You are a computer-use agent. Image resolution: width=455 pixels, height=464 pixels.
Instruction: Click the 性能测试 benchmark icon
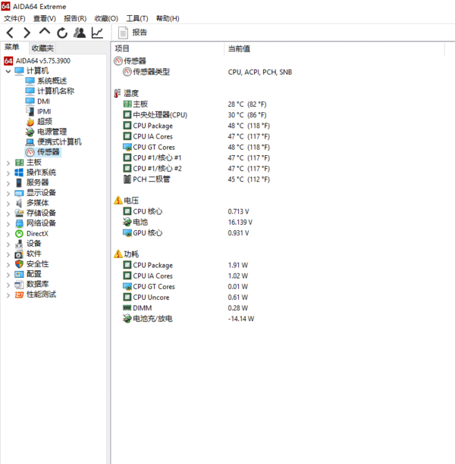click(x=19, y=294)
